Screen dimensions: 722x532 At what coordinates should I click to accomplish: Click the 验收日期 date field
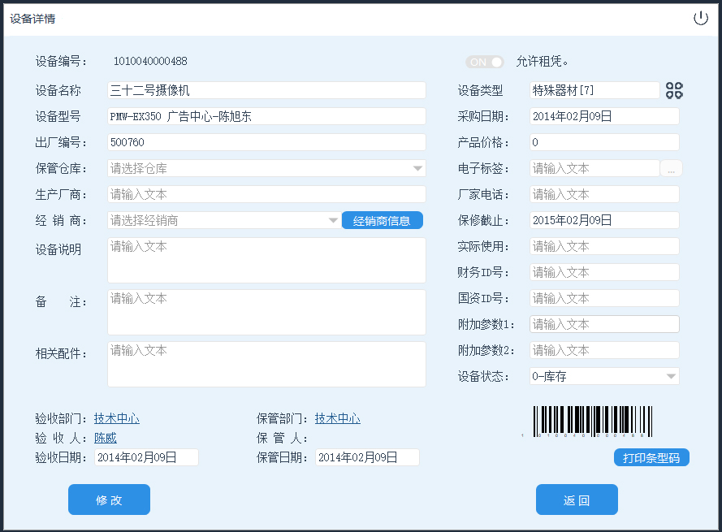tap(146, 457)
